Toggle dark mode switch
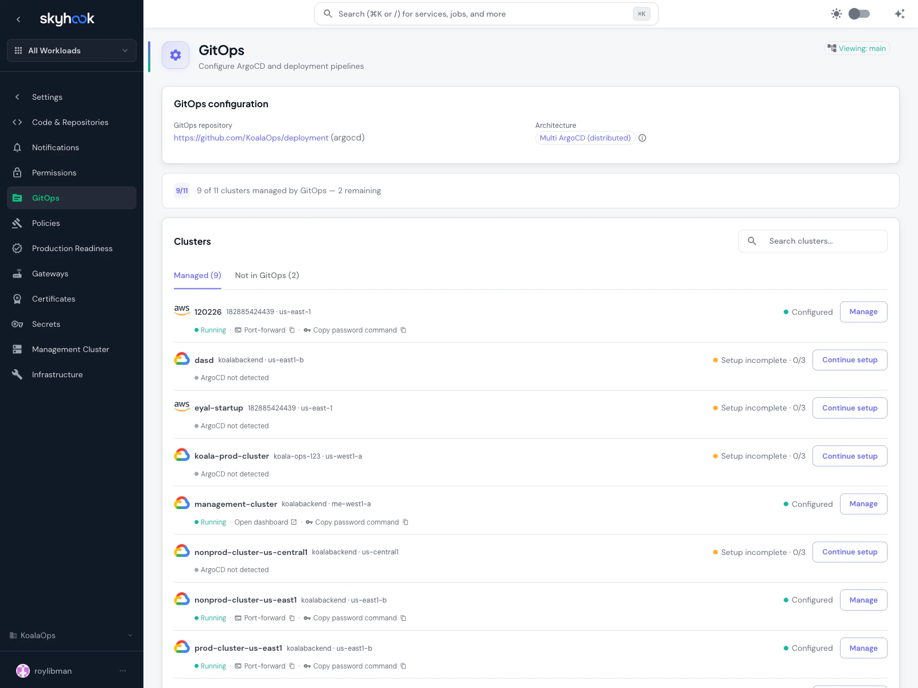 [x=859, y=14]
